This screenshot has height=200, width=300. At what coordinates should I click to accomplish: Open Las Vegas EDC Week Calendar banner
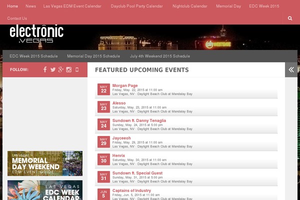pyautogui.click(x=45, y=190)
